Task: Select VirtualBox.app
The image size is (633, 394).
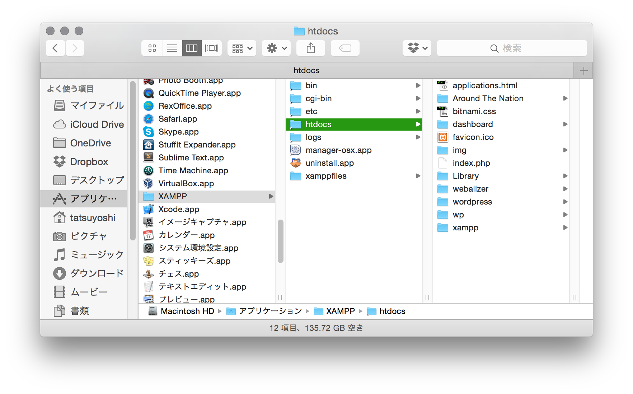Action: pos(207,183)
